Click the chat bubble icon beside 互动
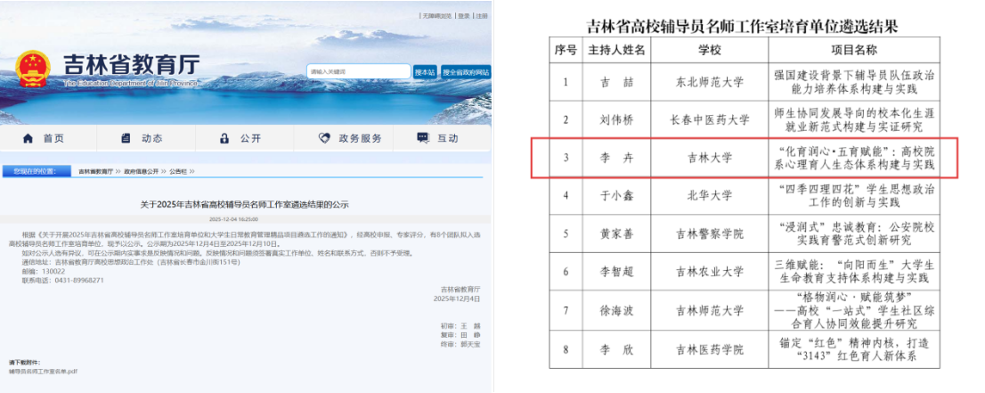The width and height of the screenshot is (985, 393). [422, 138]
